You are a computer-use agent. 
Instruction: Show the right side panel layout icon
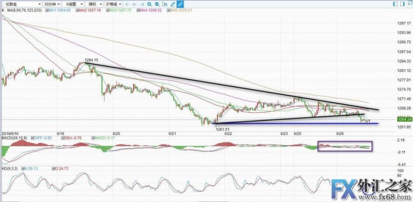[x=402, y=4]
